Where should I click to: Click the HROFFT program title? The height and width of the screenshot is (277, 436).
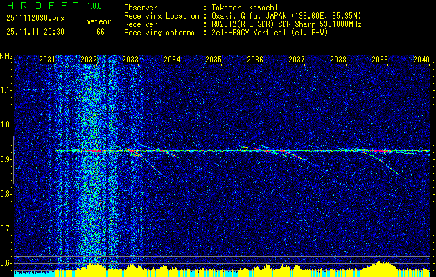point(43,6)
